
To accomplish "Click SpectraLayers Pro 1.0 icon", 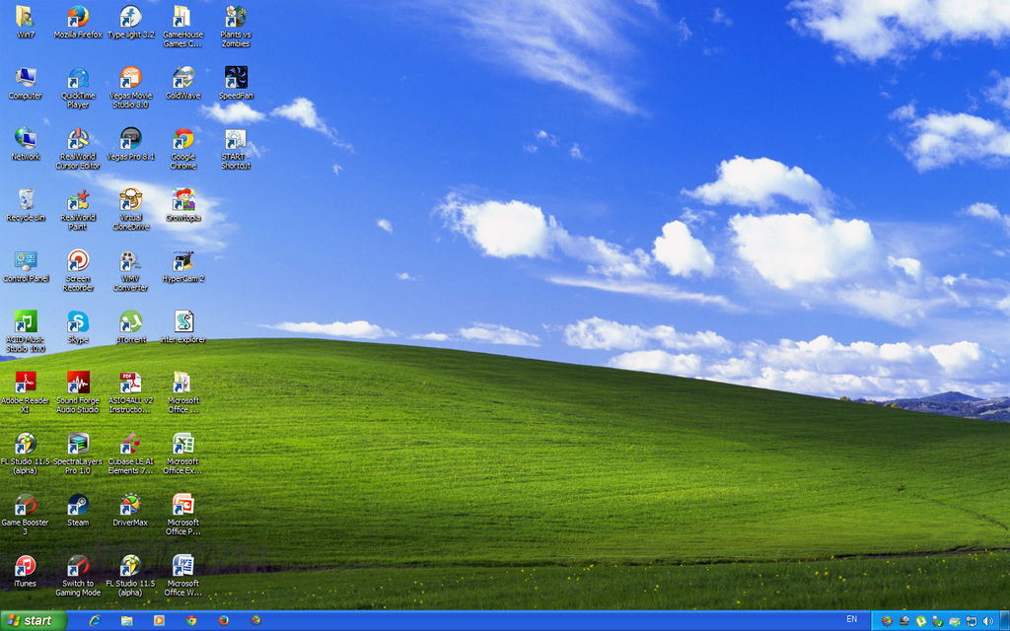I will pyautogui.click(x=78, y=454).
